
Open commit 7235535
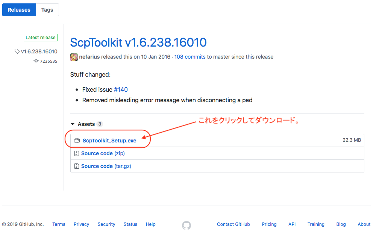click(x=49, y=61)
